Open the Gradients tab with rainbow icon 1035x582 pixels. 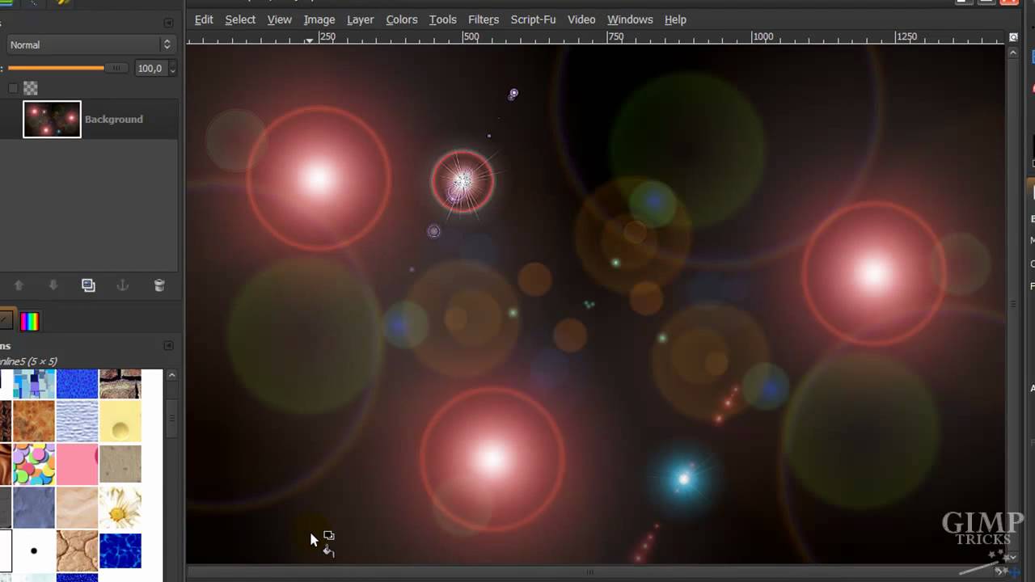pyautogui.click(x=30, y=321)
